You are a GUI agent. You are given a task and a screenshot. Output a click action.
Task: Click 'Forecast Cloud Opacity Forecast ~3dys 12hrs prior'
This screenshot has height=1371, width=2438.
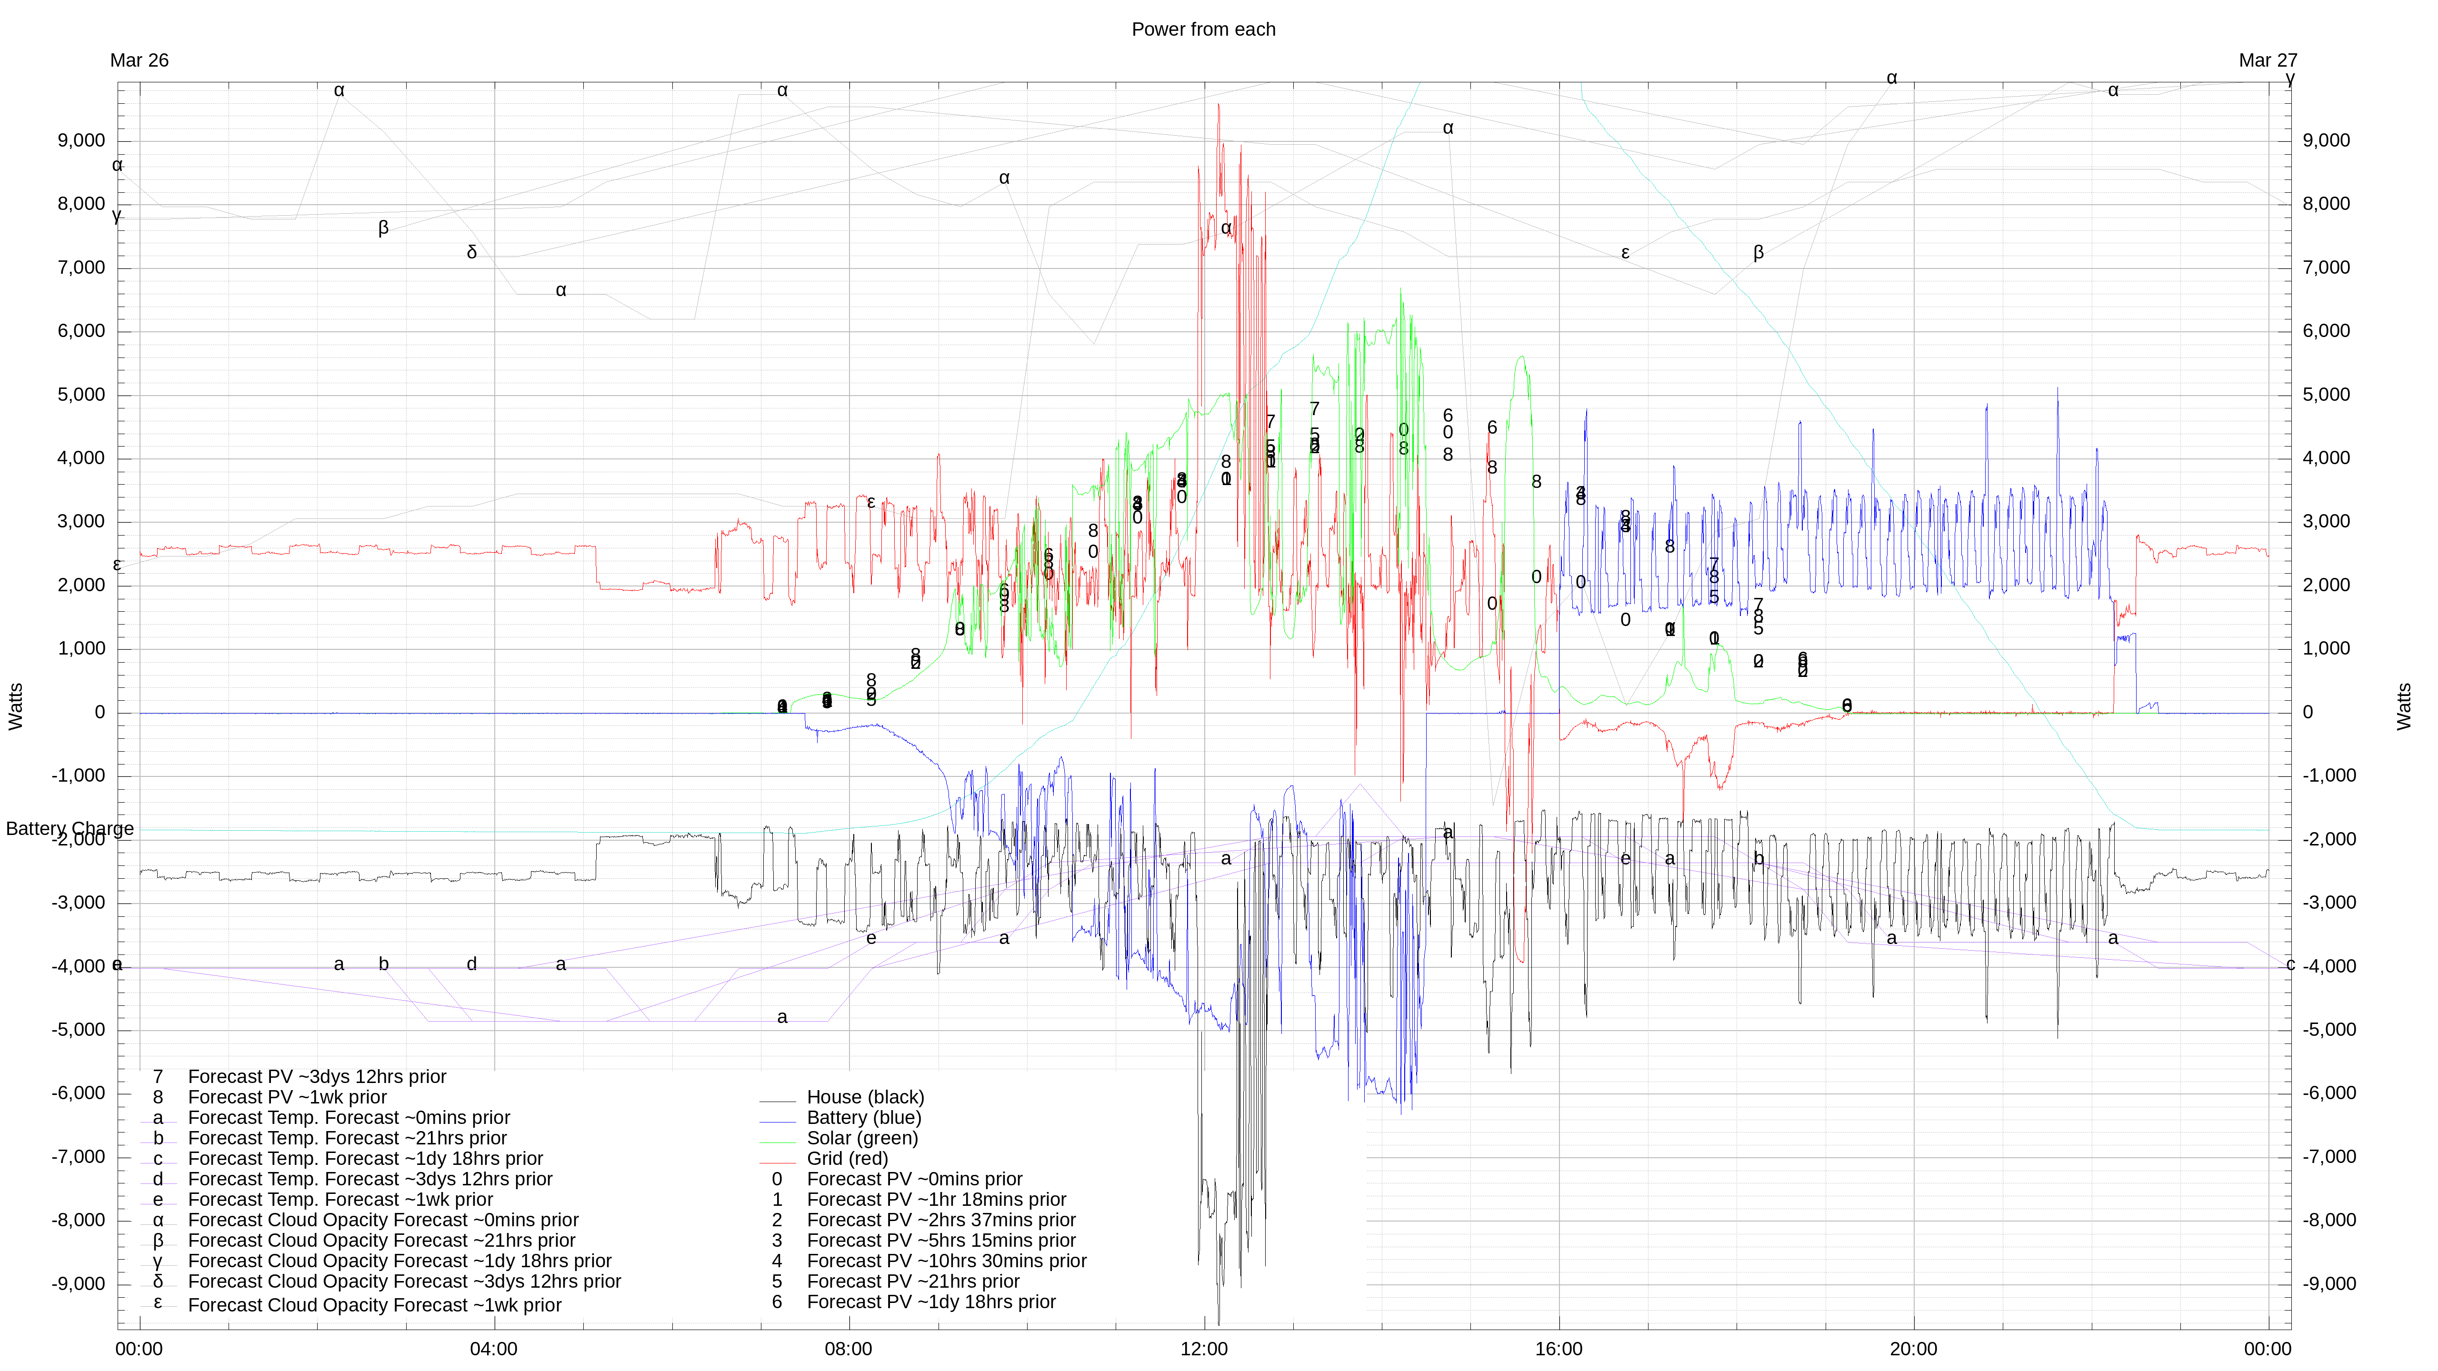coord(404,1282)
